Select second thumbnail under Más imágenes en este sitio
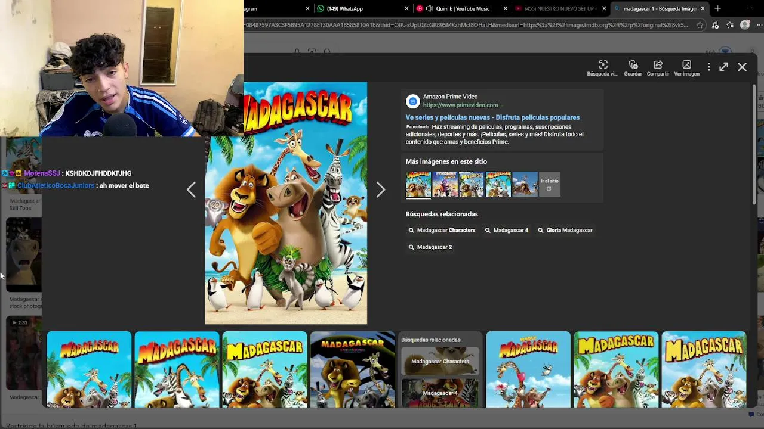This screenshot has height=429, width=764. pos(445,184)
